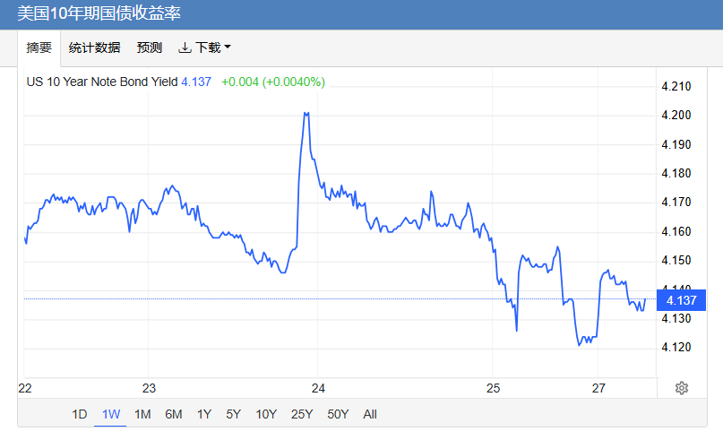This screenshot has width=723, height=440.
Task: Click the +0.004 (+0.0040%) change text
Action: pos(273,82)
